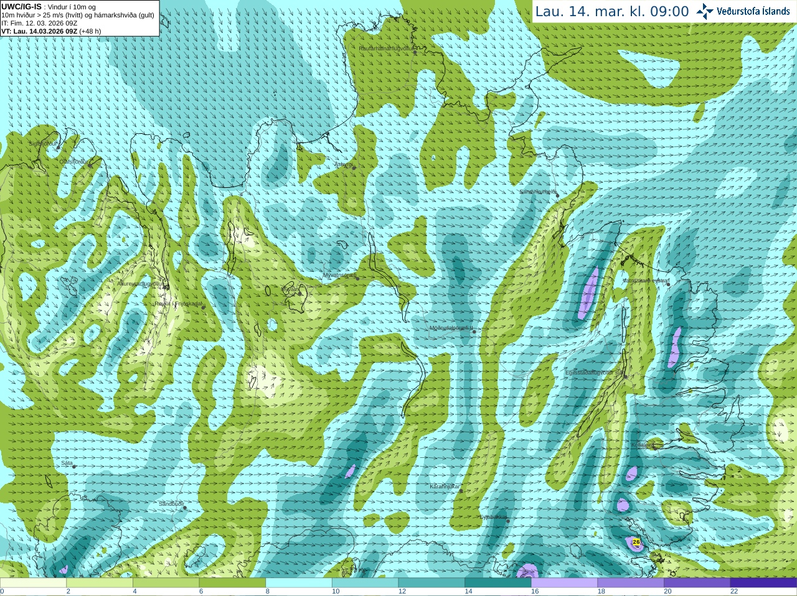Image resolution: width=797 pixels, height=596 pixels.
Task: Click the Ásbyrgi station label
Action: 343,164
